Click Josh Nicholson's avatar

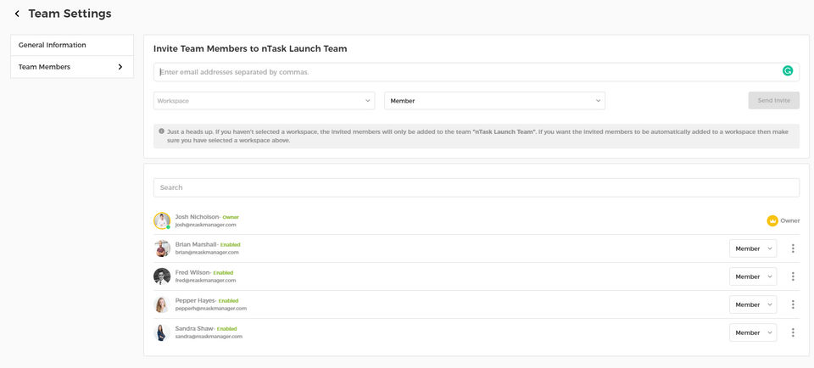point(162,220)
